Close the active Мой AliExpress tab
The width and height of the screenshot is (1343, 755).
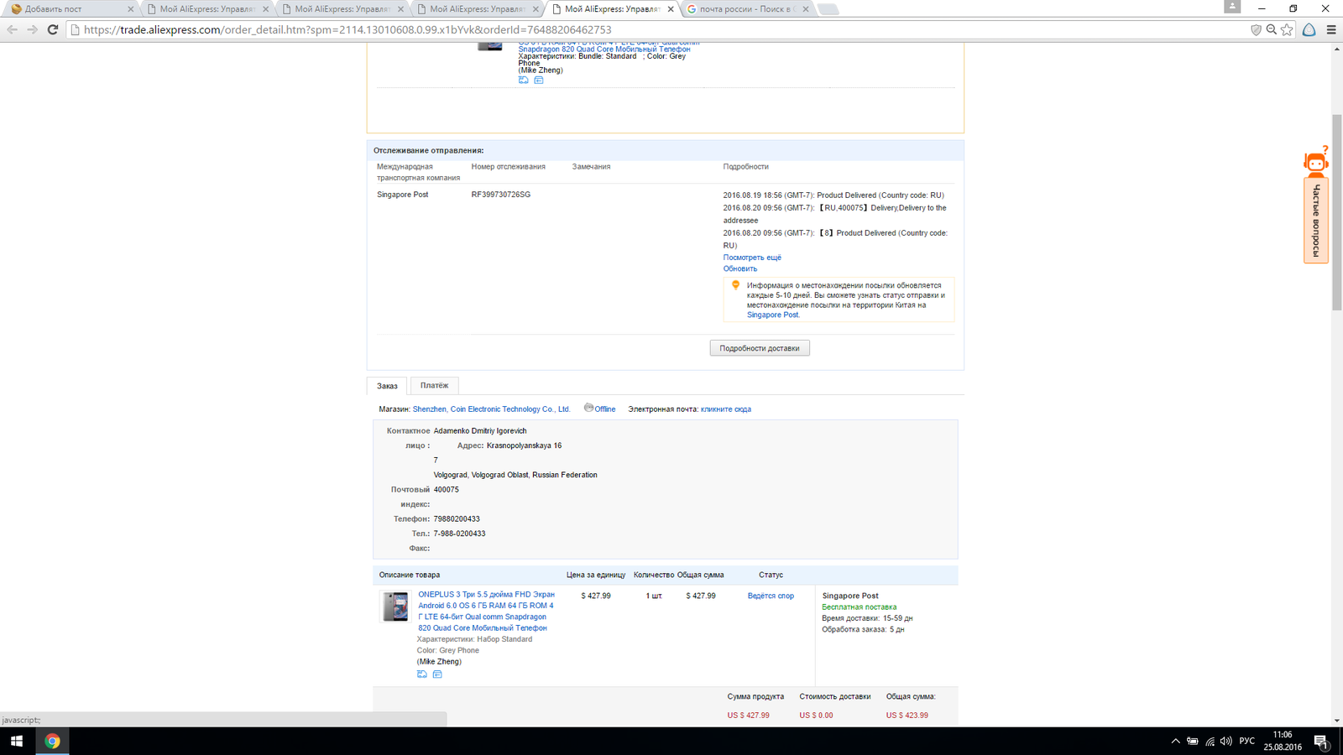(671, 9)
